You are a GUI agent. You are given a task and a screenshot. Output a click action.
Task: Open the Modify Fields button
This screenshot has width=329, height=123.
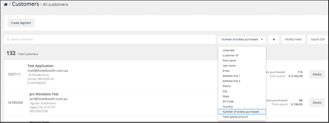point(293,39)
